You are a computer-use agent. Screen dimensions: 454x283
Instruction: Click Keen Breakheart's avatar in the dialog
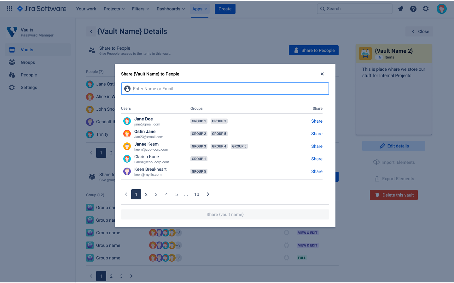coord(127,171)
